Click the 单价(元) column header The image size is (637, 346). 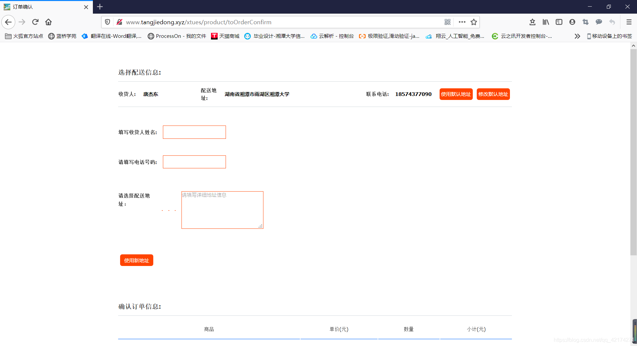pos(339,329)
